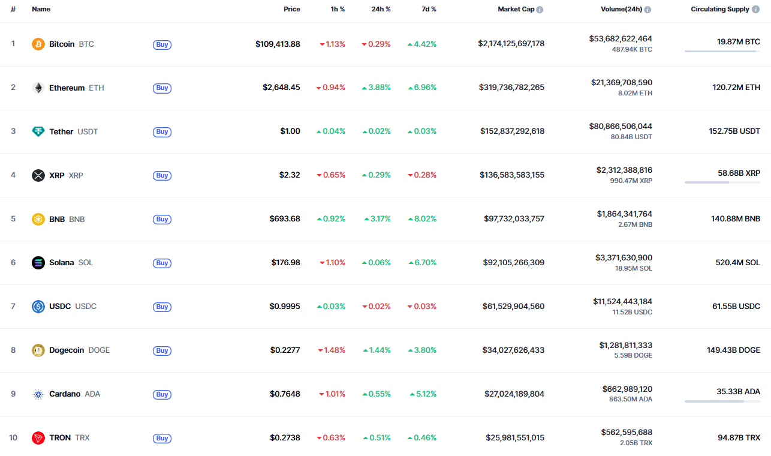Click the TRON coin logo
Screen dimensions: 771x456
coord(38,438)
